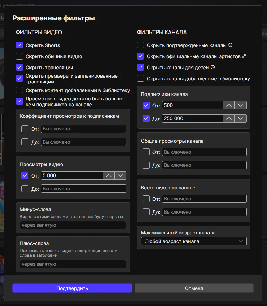Open Любой возраст канала dropdown
This screenshot has height=306, width=267.
point(194,241)
